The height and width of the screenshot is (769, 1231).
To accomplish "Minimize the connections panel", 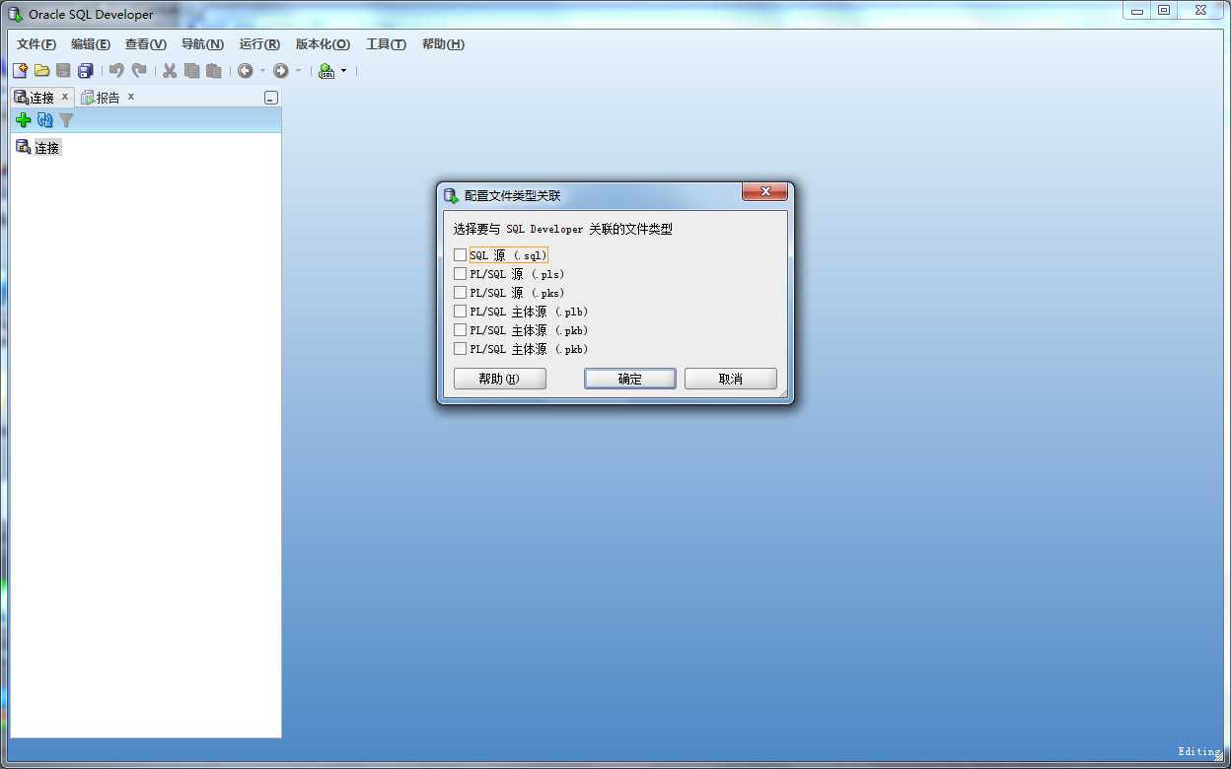I will tap(271, 98).
